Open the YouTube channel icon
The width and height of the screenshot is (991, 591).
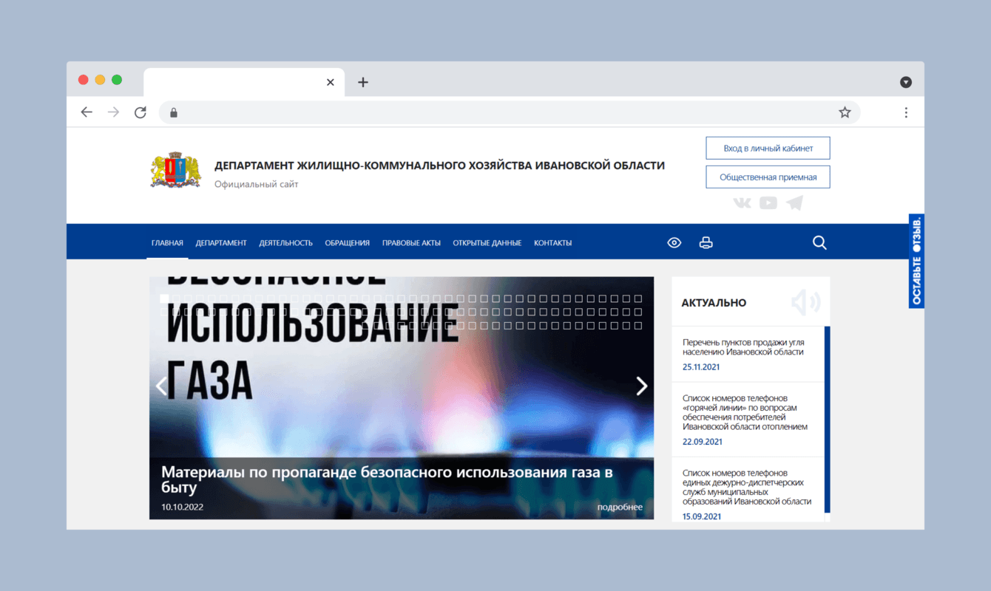coord(768,202)
